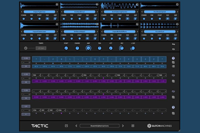Click left arrow beside ImpactClatterLower
The height and width of the screenshot is (133, 200).
(x=22, y=32)
